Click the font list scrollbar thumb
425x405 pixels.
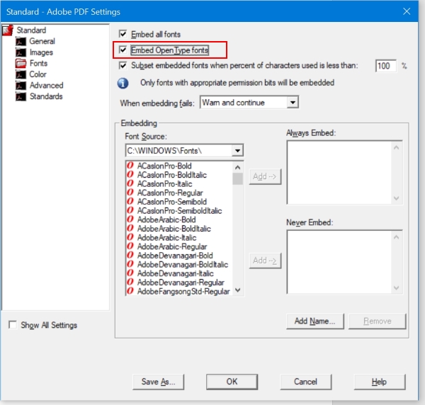point(238,178)
